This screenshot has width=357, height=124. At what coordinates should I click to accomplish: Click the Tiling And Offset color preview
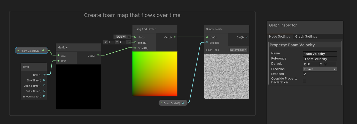(x=155, y=74)
